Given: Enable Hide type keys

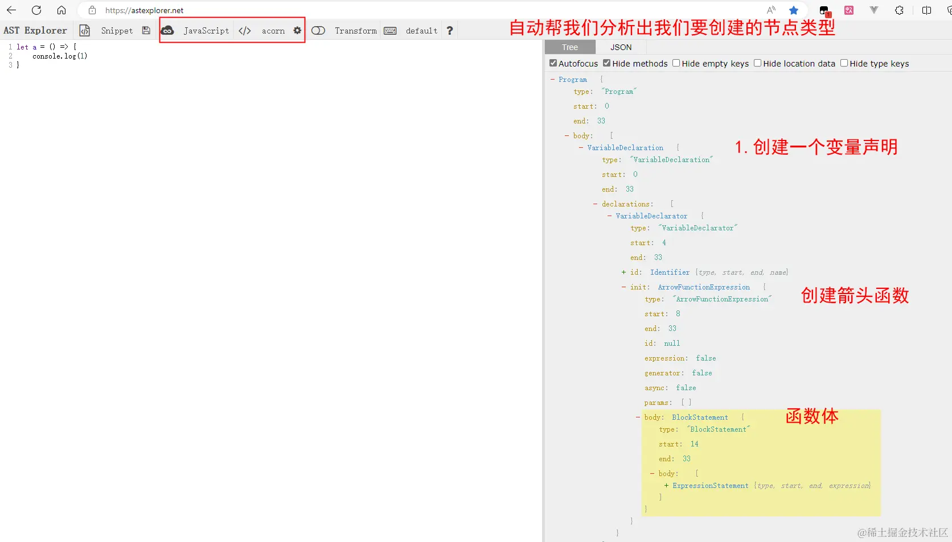Looking at the screenshot, I should (x=844, y=63).
